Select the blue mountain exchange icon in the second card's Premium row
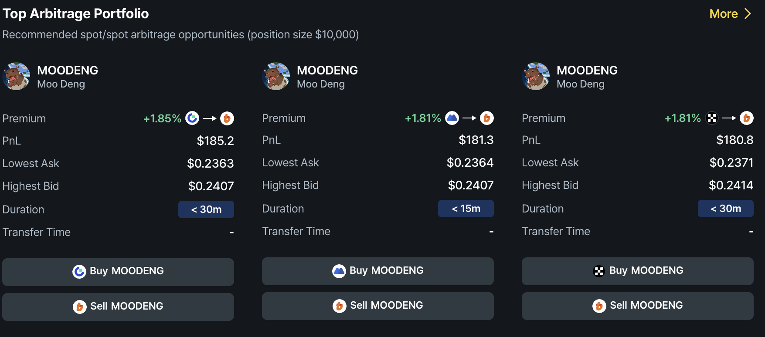This screenshot has height=337, width=765. [452, 118]
